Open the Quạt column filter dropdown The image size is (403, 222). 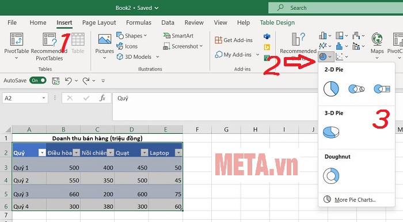[145, 153]
